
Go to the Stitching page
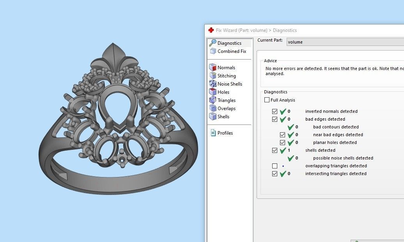point(227,75)
